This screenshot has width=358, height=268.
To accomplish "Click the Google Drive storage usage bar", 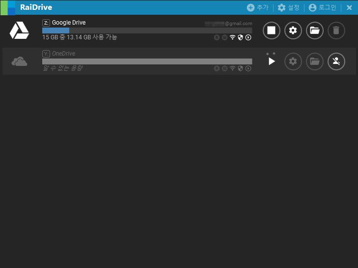I will click(147, 30).
